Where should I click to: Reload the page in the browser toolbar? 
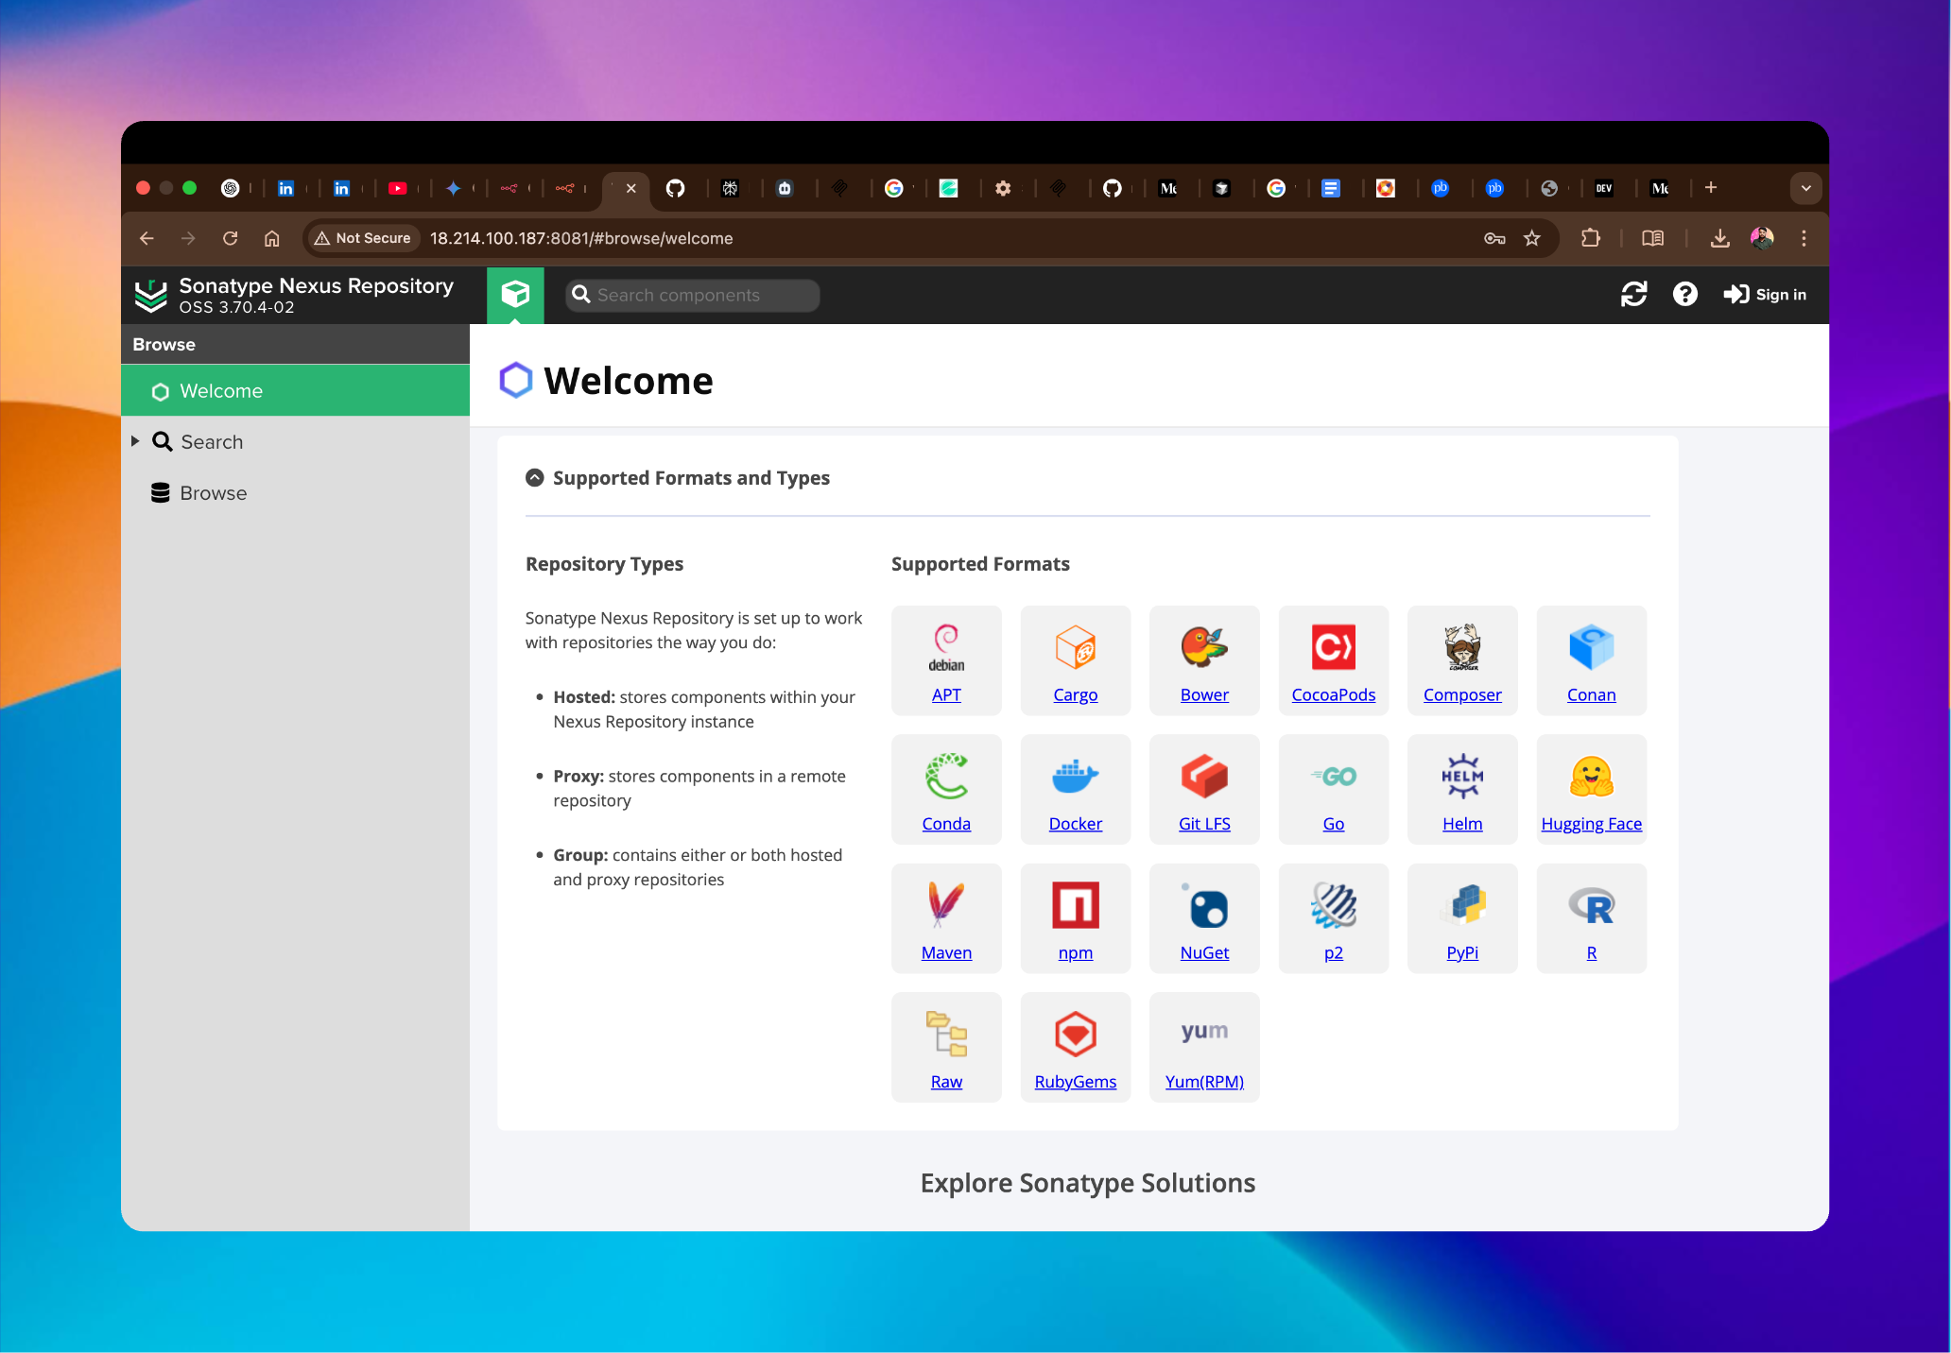click(x=230, y=238)
